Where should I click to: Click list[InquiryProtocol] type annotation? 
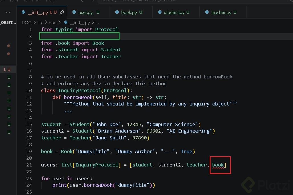point(91,165)
